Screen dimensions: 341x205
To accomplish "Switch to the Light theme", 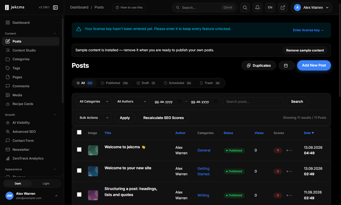I will (x=46, y=183).
